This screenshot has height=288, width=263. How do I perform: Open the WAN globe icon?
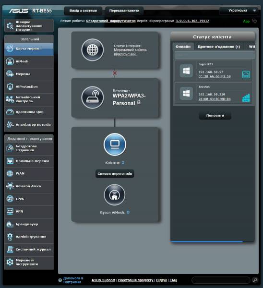point(10,173)
